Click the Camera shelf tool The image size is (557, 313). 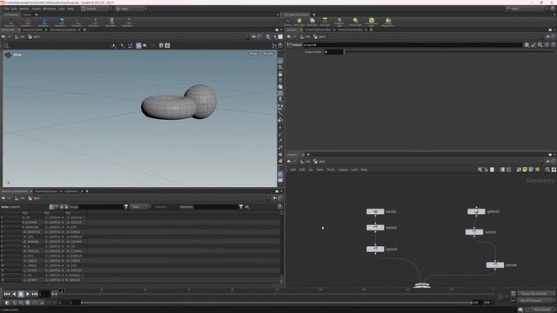287,22
